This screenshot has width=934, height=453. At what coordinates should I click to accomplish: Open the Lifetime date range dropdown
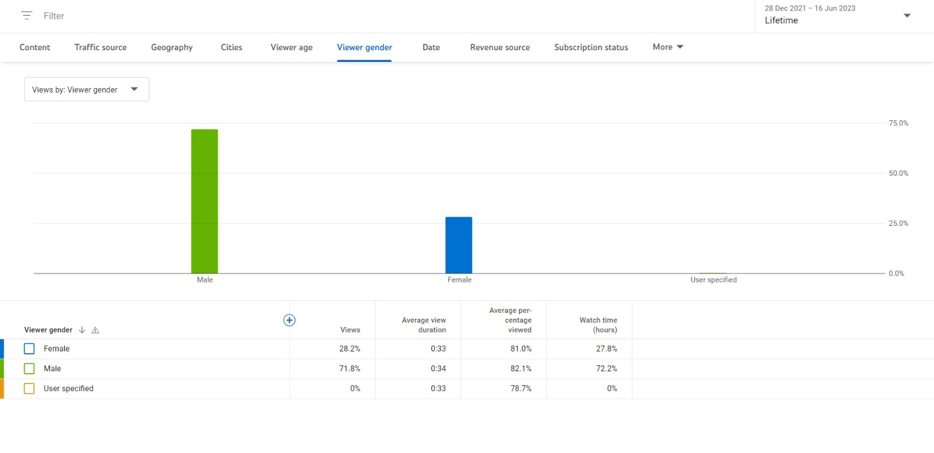[844, 16]
